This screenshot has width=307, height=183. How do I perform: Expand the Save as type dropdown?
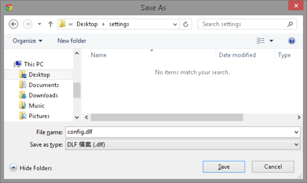tap(296, 144)
